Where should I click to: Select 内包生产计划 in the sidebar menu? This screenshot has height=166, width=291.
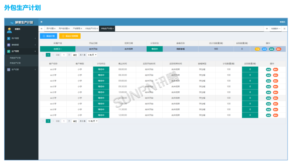pyautogui.click(x=16, y=58)
